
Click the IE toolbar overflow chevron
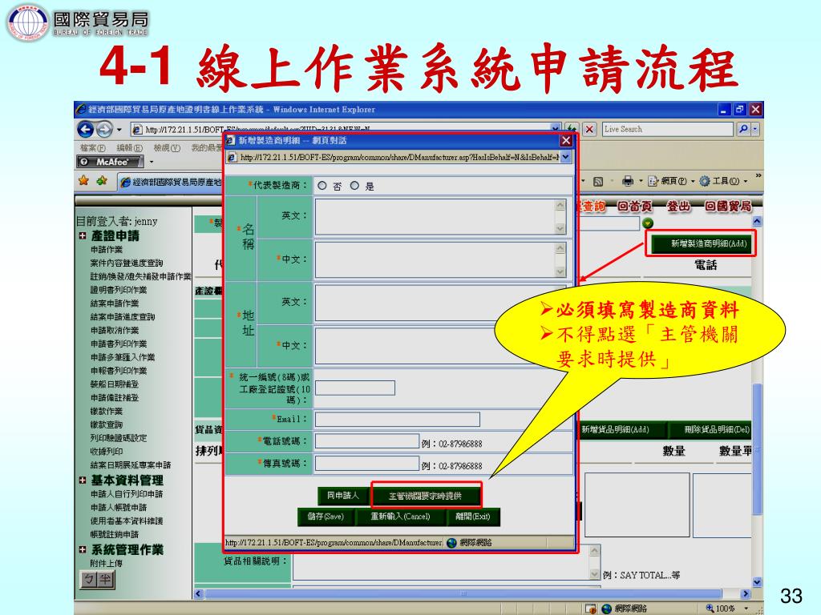758,175
